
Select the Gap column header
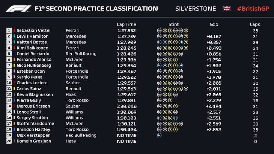pyautogui.click(x=214, y=24)
